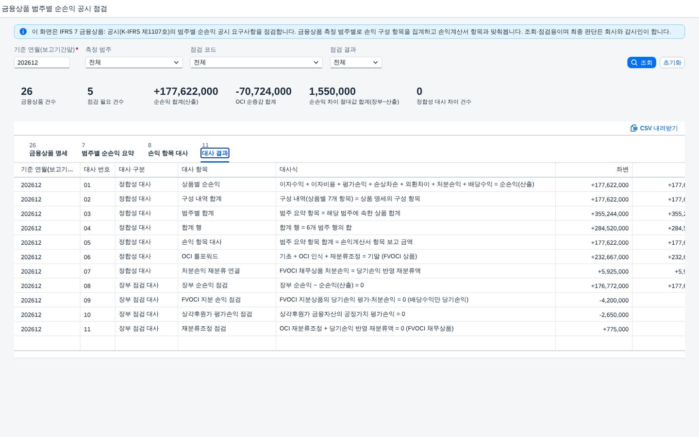Select the FVOCI 지분 손익 점검 cell
The height and width of the screenshot is (437, 699).
227,300
